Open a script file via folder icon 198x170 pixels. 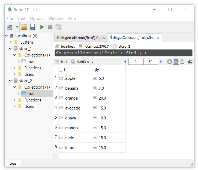click(x=24, y=27)
